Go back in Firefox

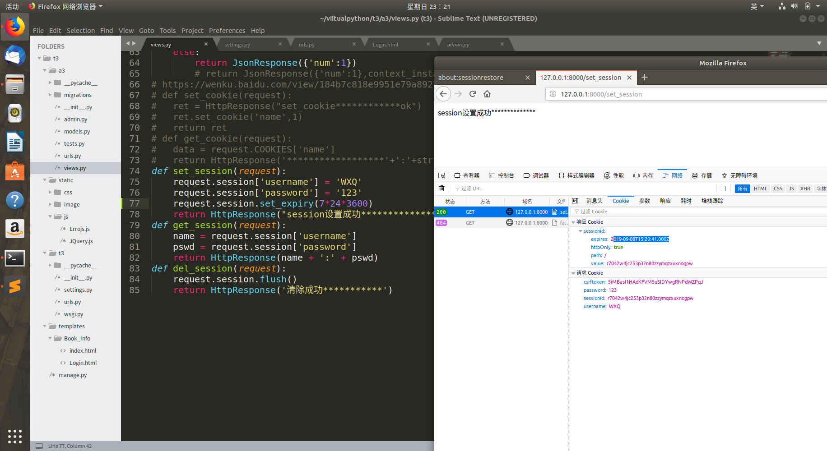click(443, 94)
